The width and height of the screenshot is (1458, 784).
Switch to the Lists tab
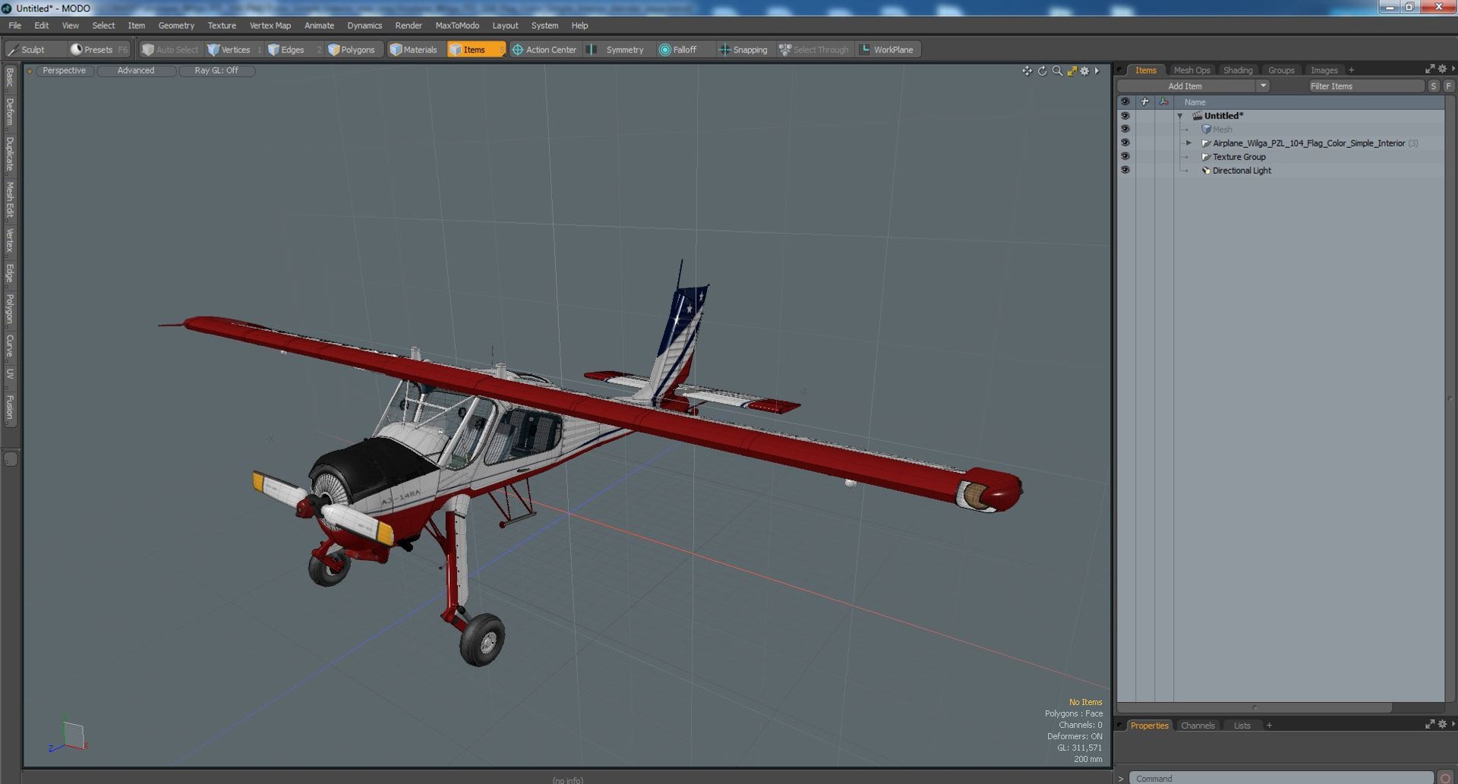click(x=1242, y=726)
